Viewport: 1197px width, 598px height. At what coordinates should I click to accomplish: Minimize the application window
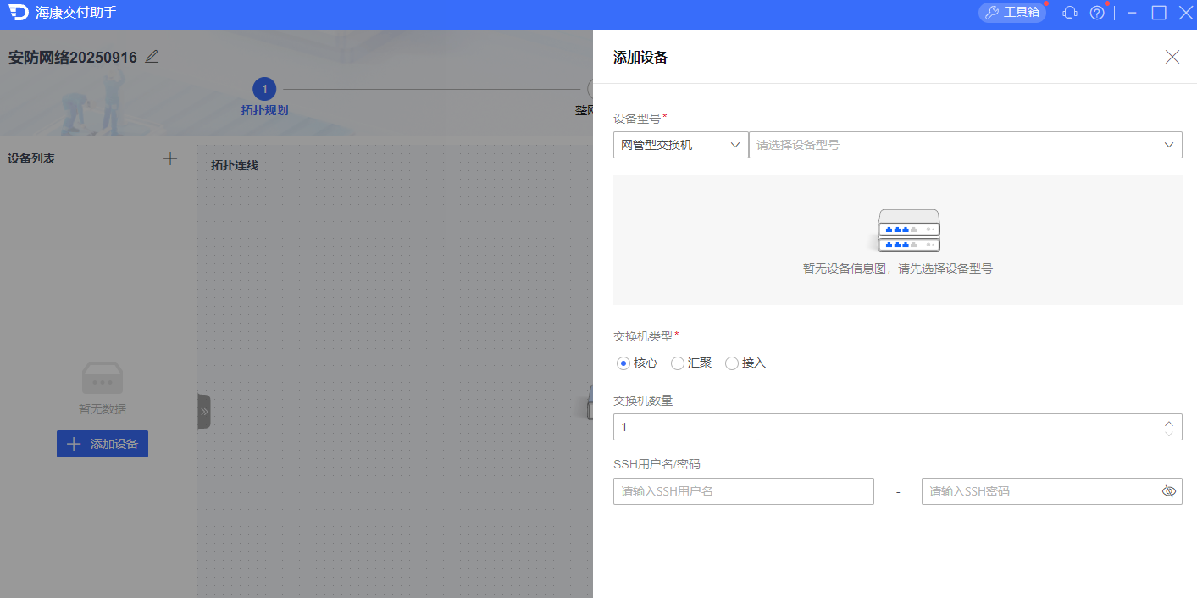click(1132, 13)
